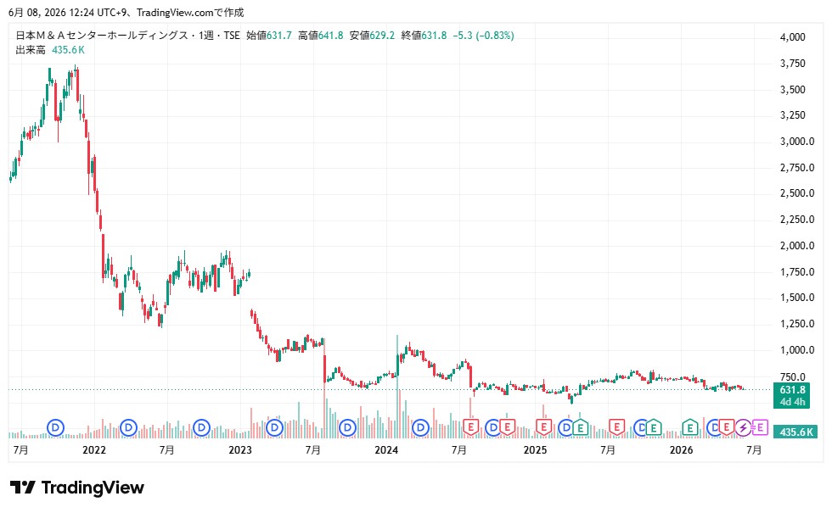The width and height of the screenshot is (832, 513).
Task: Click the TSE exchange label
Action: pyautogui.click(x=231, y=36)
